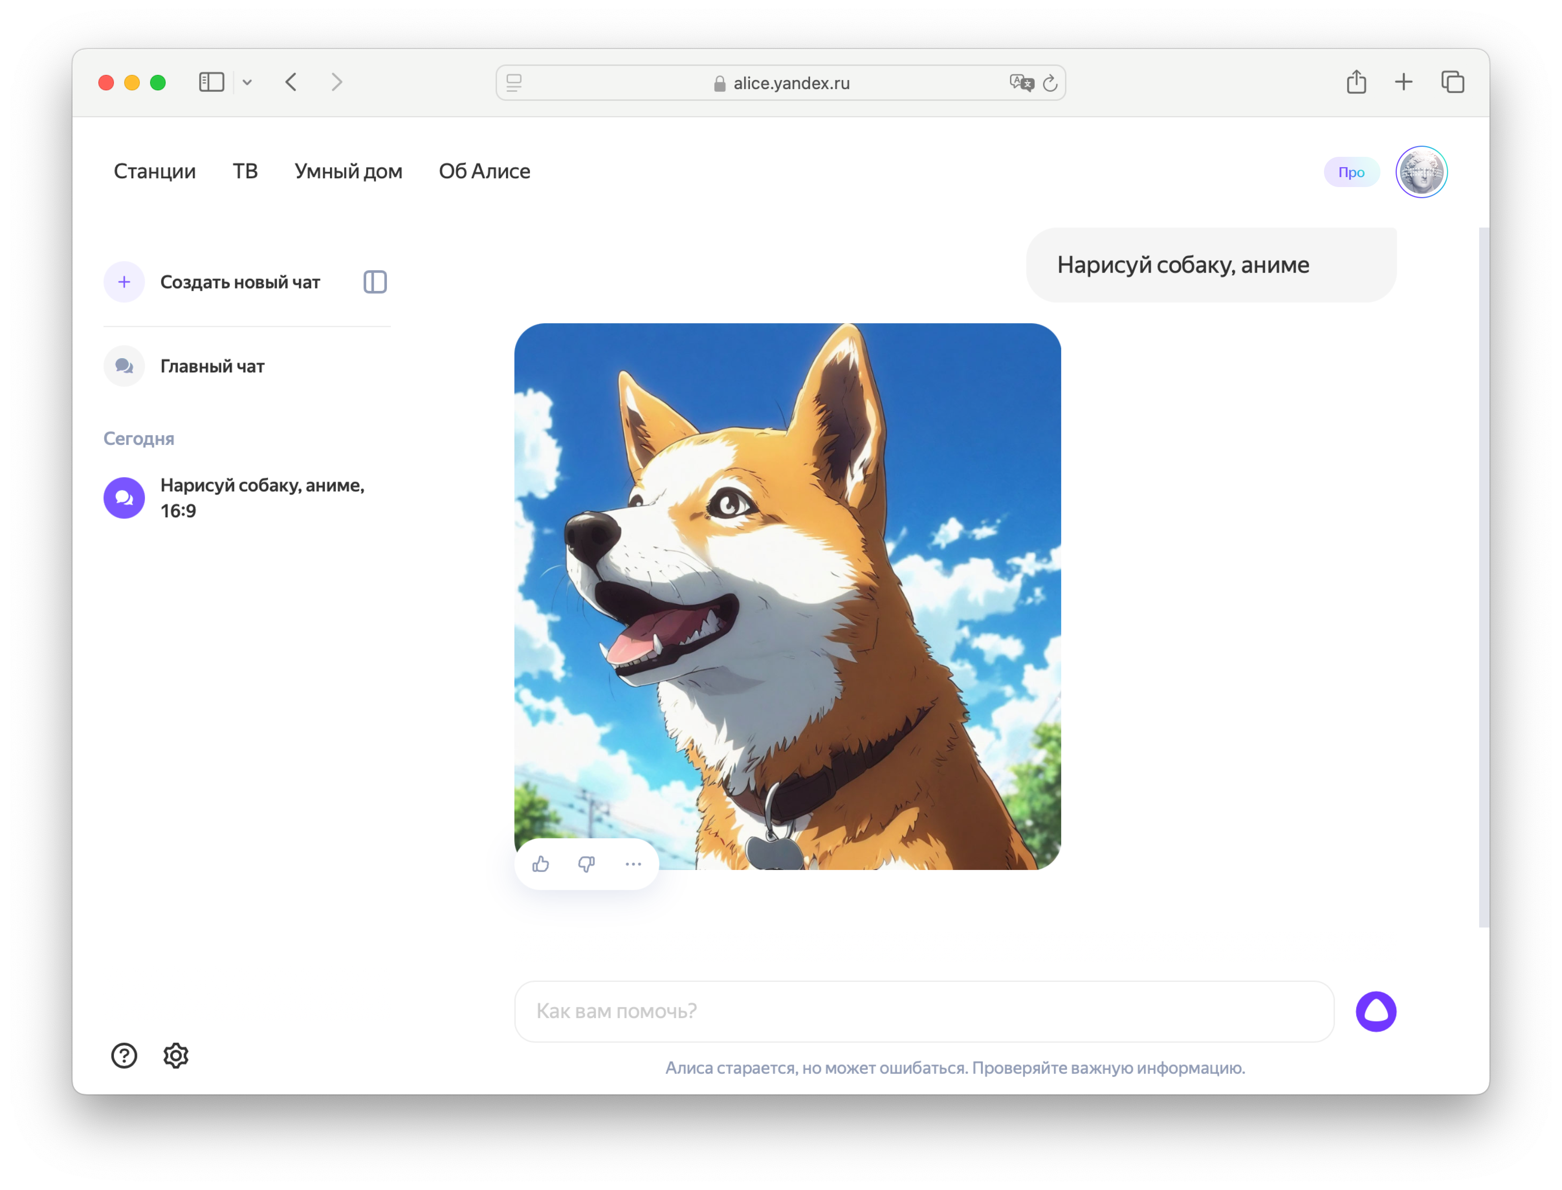Click the thumbs up icon under image

pyautogui.click(x=541, y=864)
